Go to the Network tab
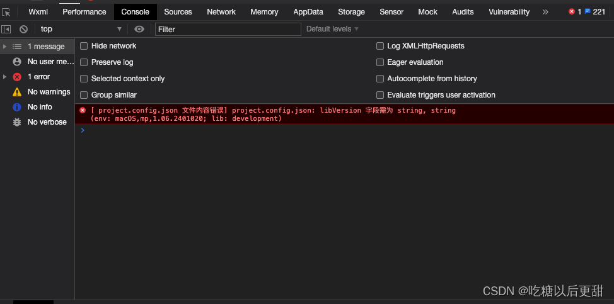Viewport: 614px width, 304px height. [221, 12]
